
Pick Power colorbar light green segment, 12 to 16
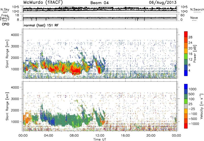[x=186, y=56]
